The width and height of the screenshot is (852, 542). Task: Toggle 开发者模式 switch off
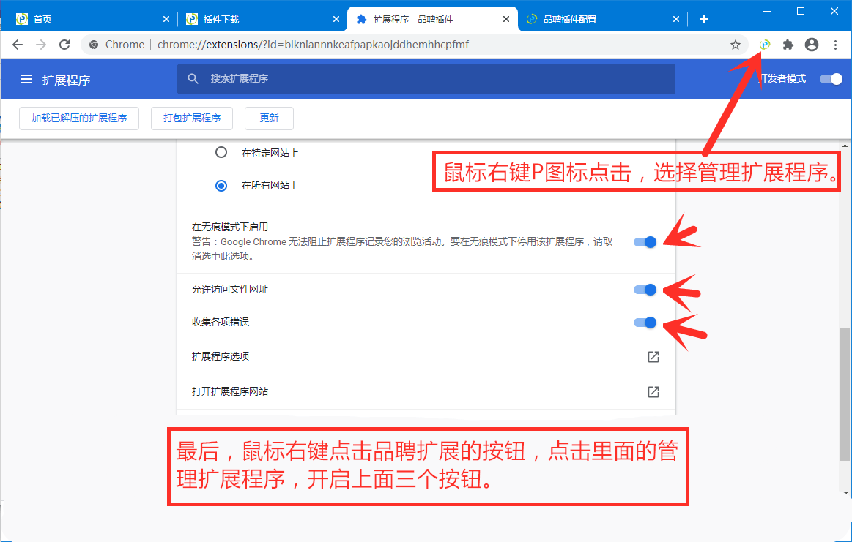831,79
